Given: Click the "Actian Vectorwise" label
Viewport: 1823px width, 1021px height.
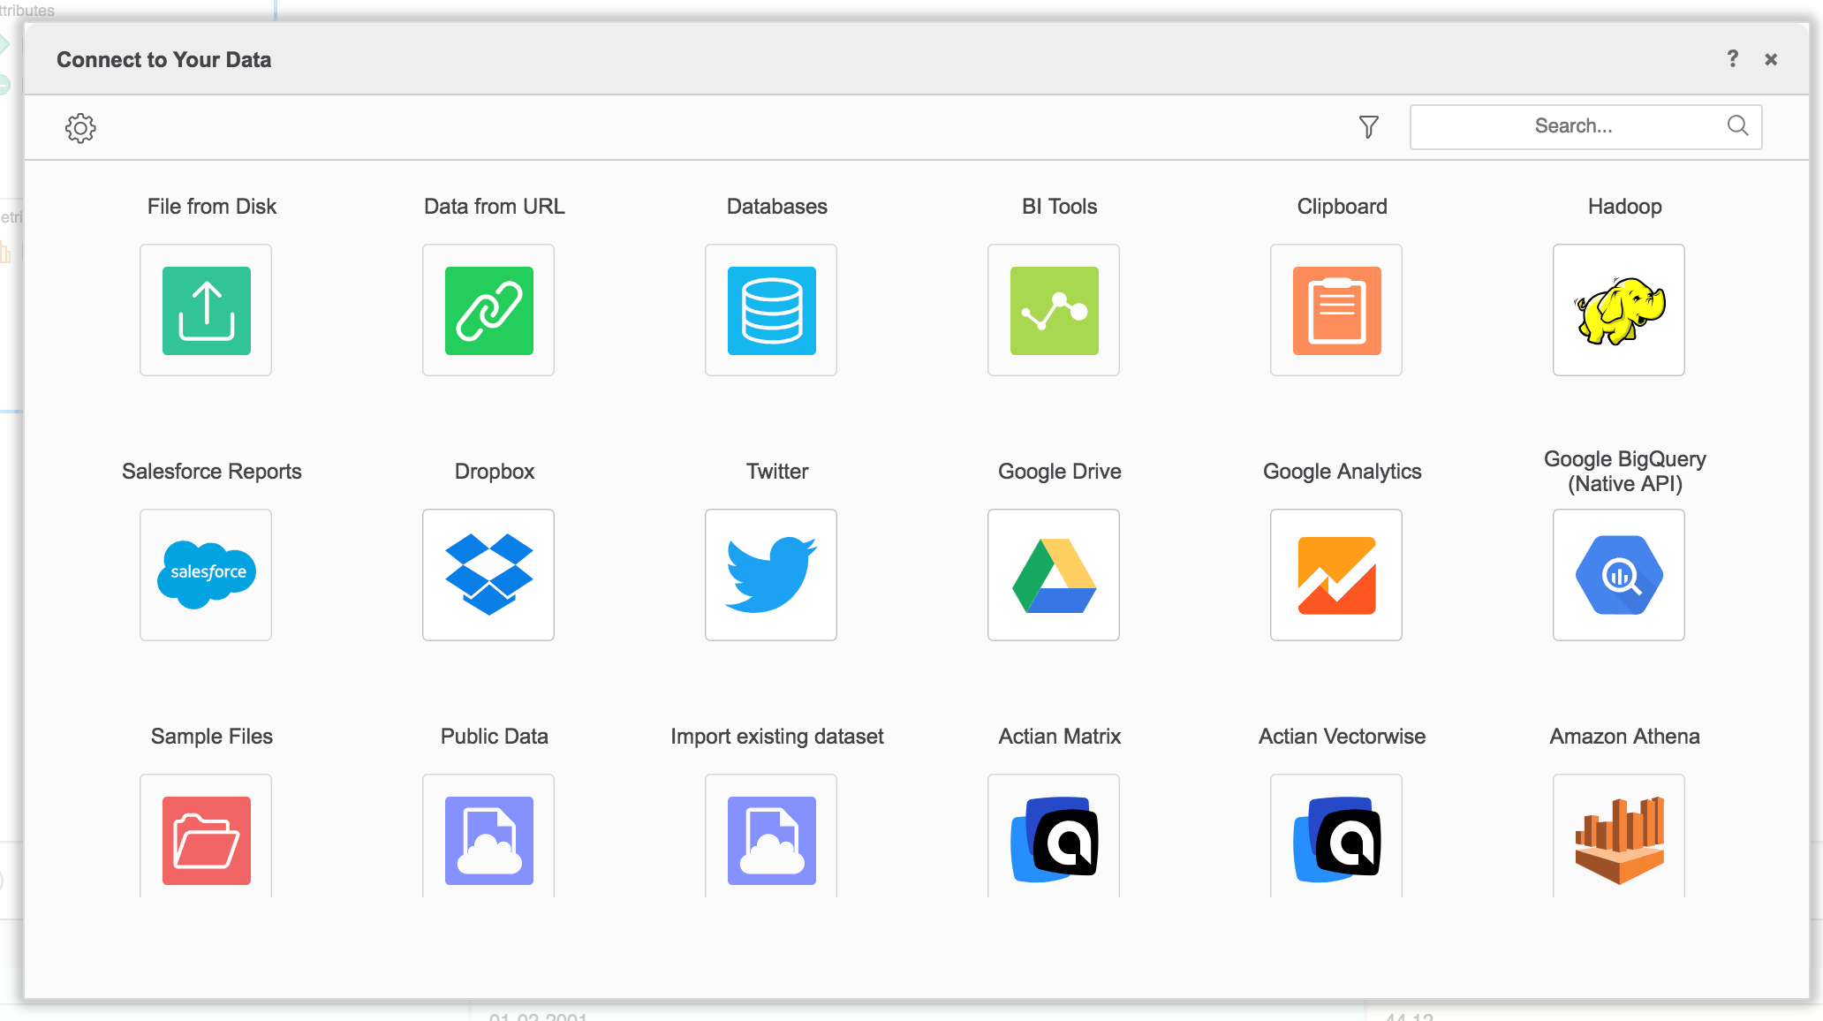Looking at the screenshot, I should point(1343,737).
